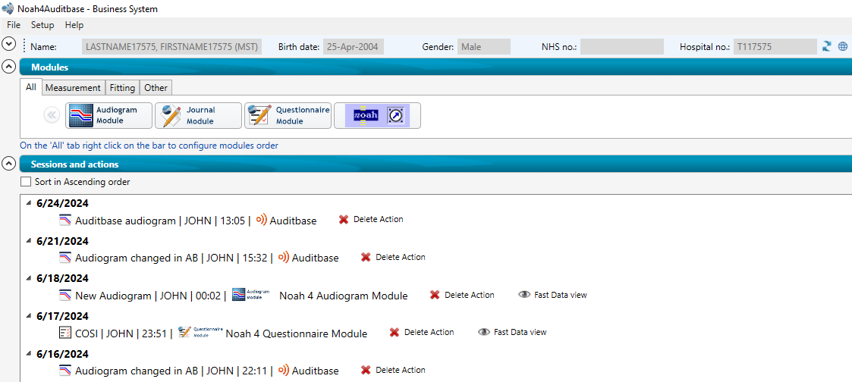Open the Help menu
This screenshot has width=852, height=382.
point(74,25)
